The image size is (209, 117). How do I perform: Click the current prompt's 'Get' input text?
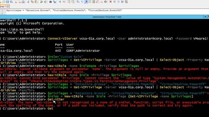[x=50, y=109]
